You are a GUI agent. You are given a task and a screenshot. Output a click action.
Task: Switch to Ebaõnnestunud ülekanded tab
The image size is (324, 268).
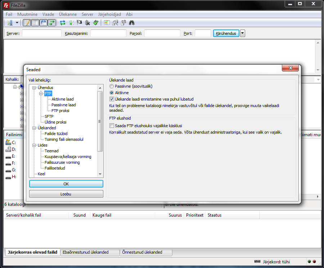tap(90, 252)
